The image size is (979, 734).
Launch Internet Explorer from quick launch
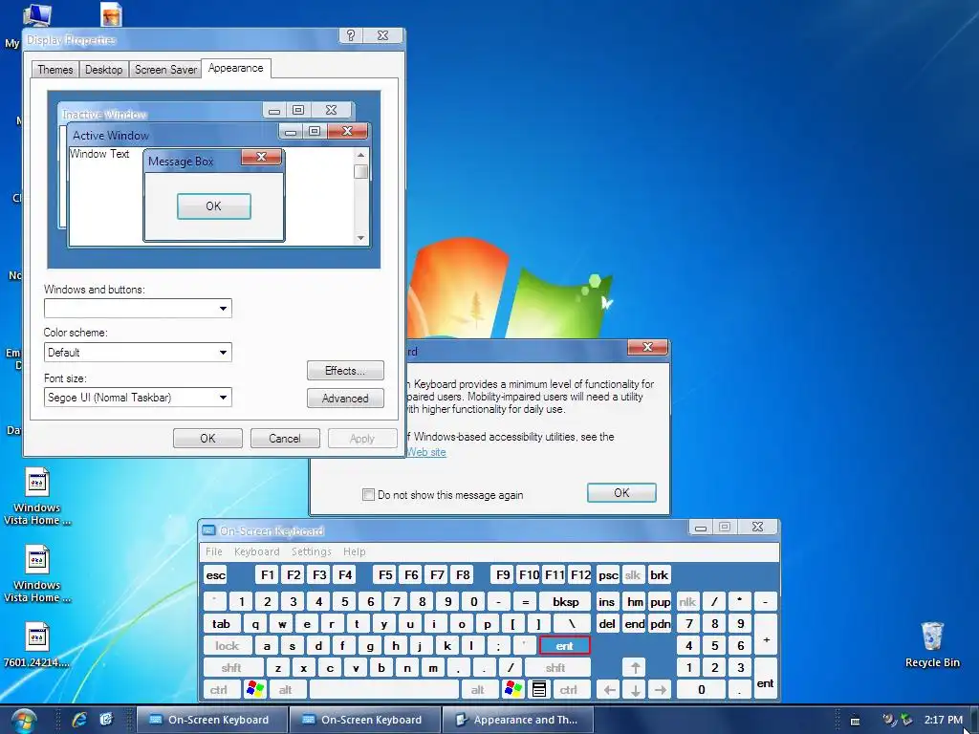coord(79,720)
